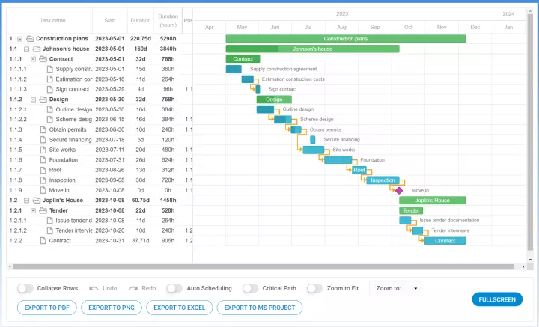539x327 pixels.
Task: Click the horizontal scrollbar under the grid
Action: click(x=264, y=267)
